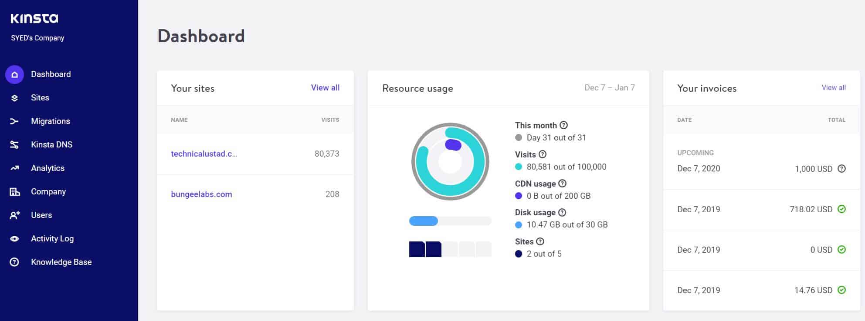Click the 80,373 visits value
The image size is (865, 321).
[x=327, y=154]
